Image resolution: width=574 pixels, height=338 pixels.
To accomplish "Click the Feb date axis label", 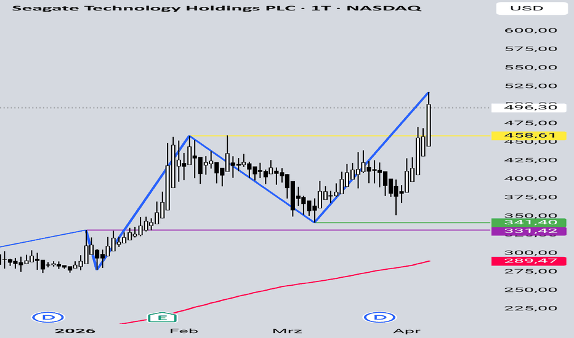I will [184, 331].
